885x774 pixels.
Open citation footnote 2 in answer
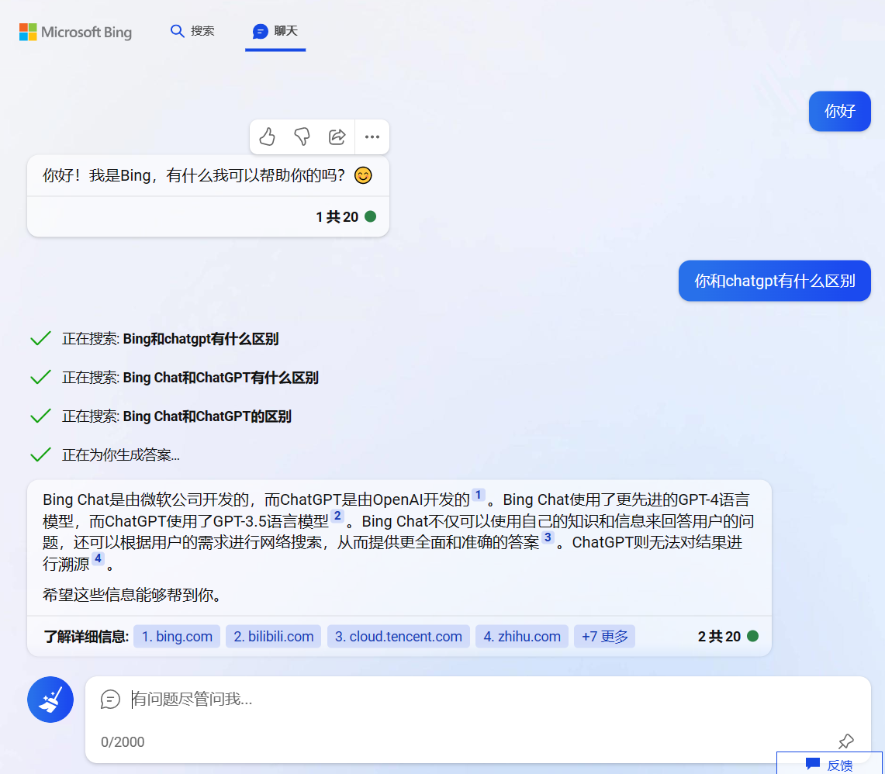tap(337, 516)
